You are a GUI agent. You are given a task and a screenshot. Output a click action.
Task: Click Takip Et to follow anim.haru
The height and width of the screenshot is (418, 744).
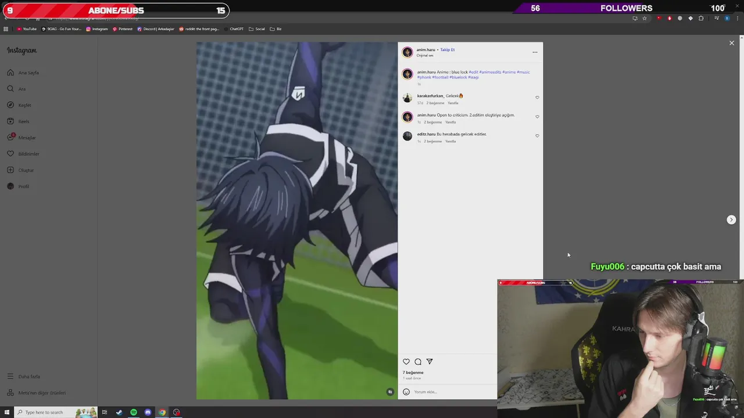point(447,49)
